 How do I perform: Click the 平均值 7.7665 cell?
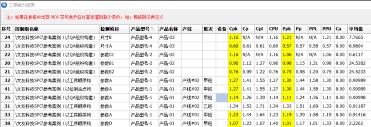359,38
